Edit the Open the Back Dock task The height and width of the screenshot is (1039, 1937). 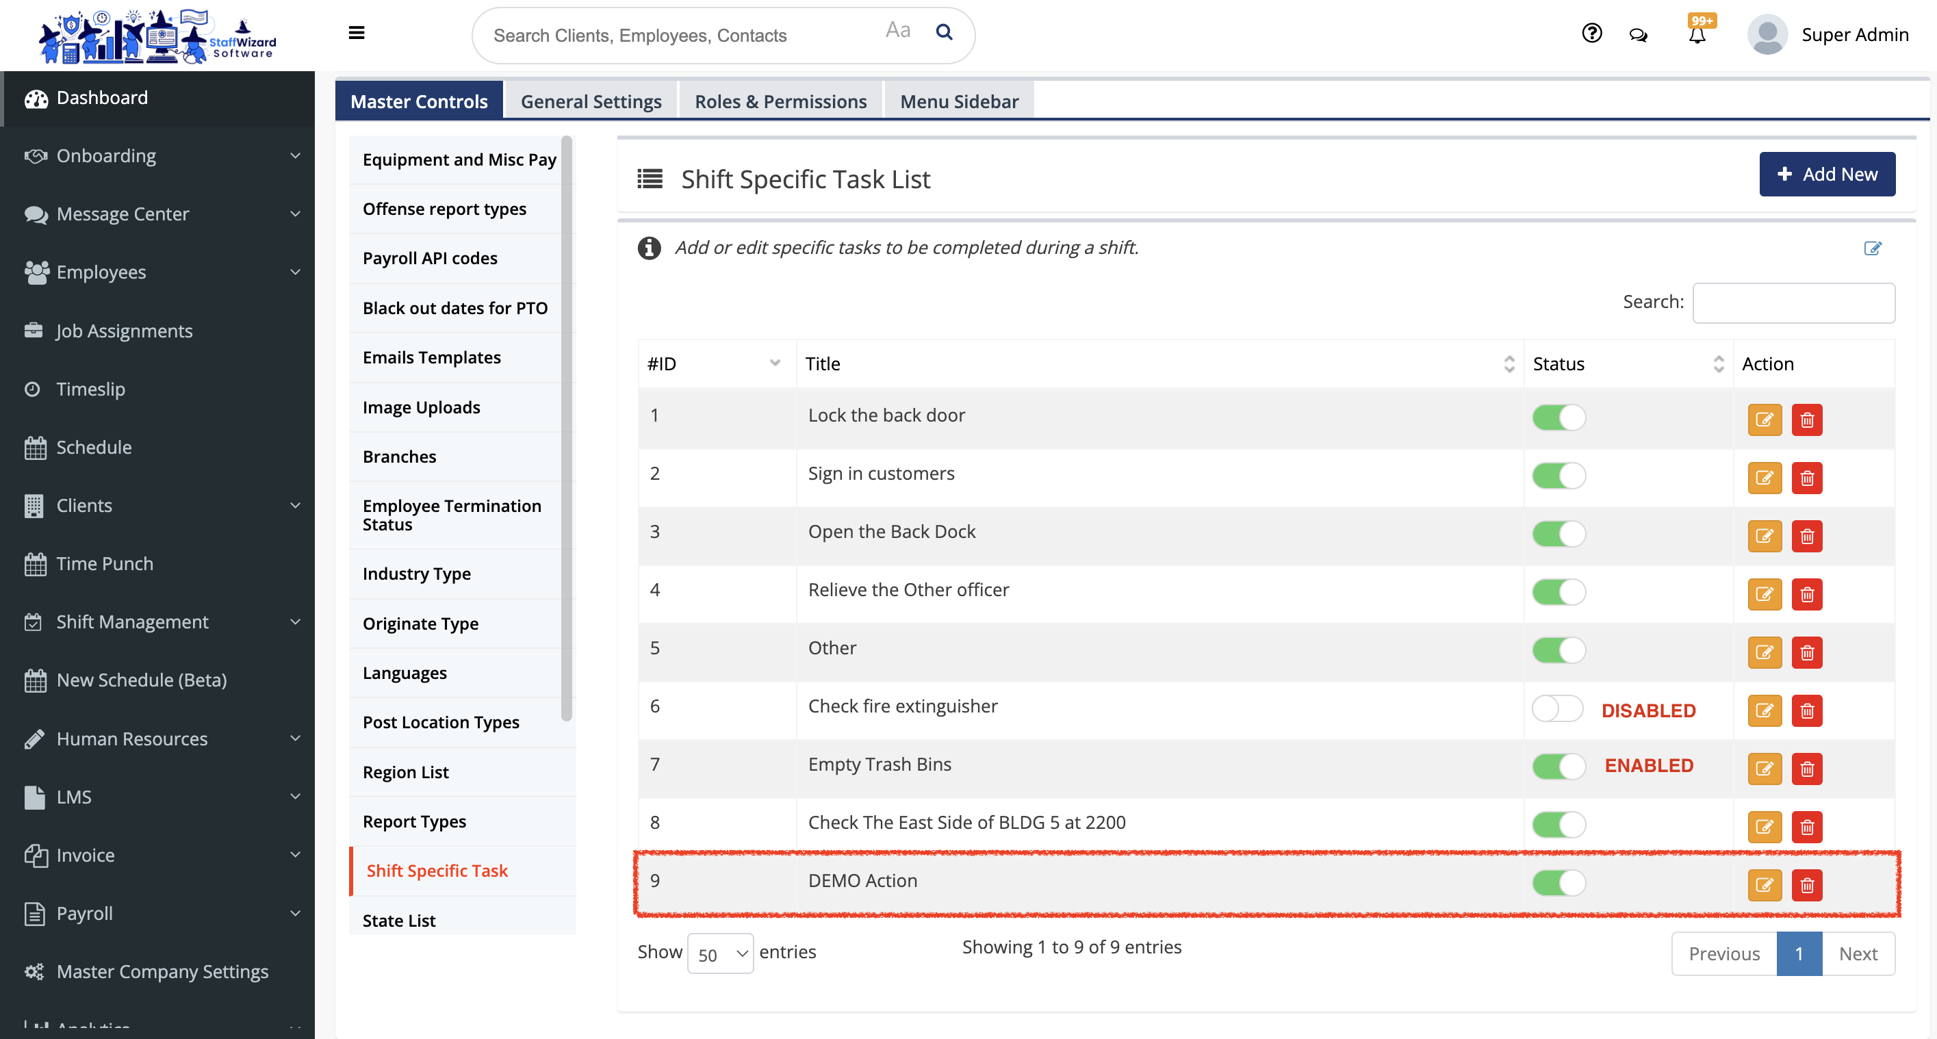pyautogui.click(x=1764, y=536)
